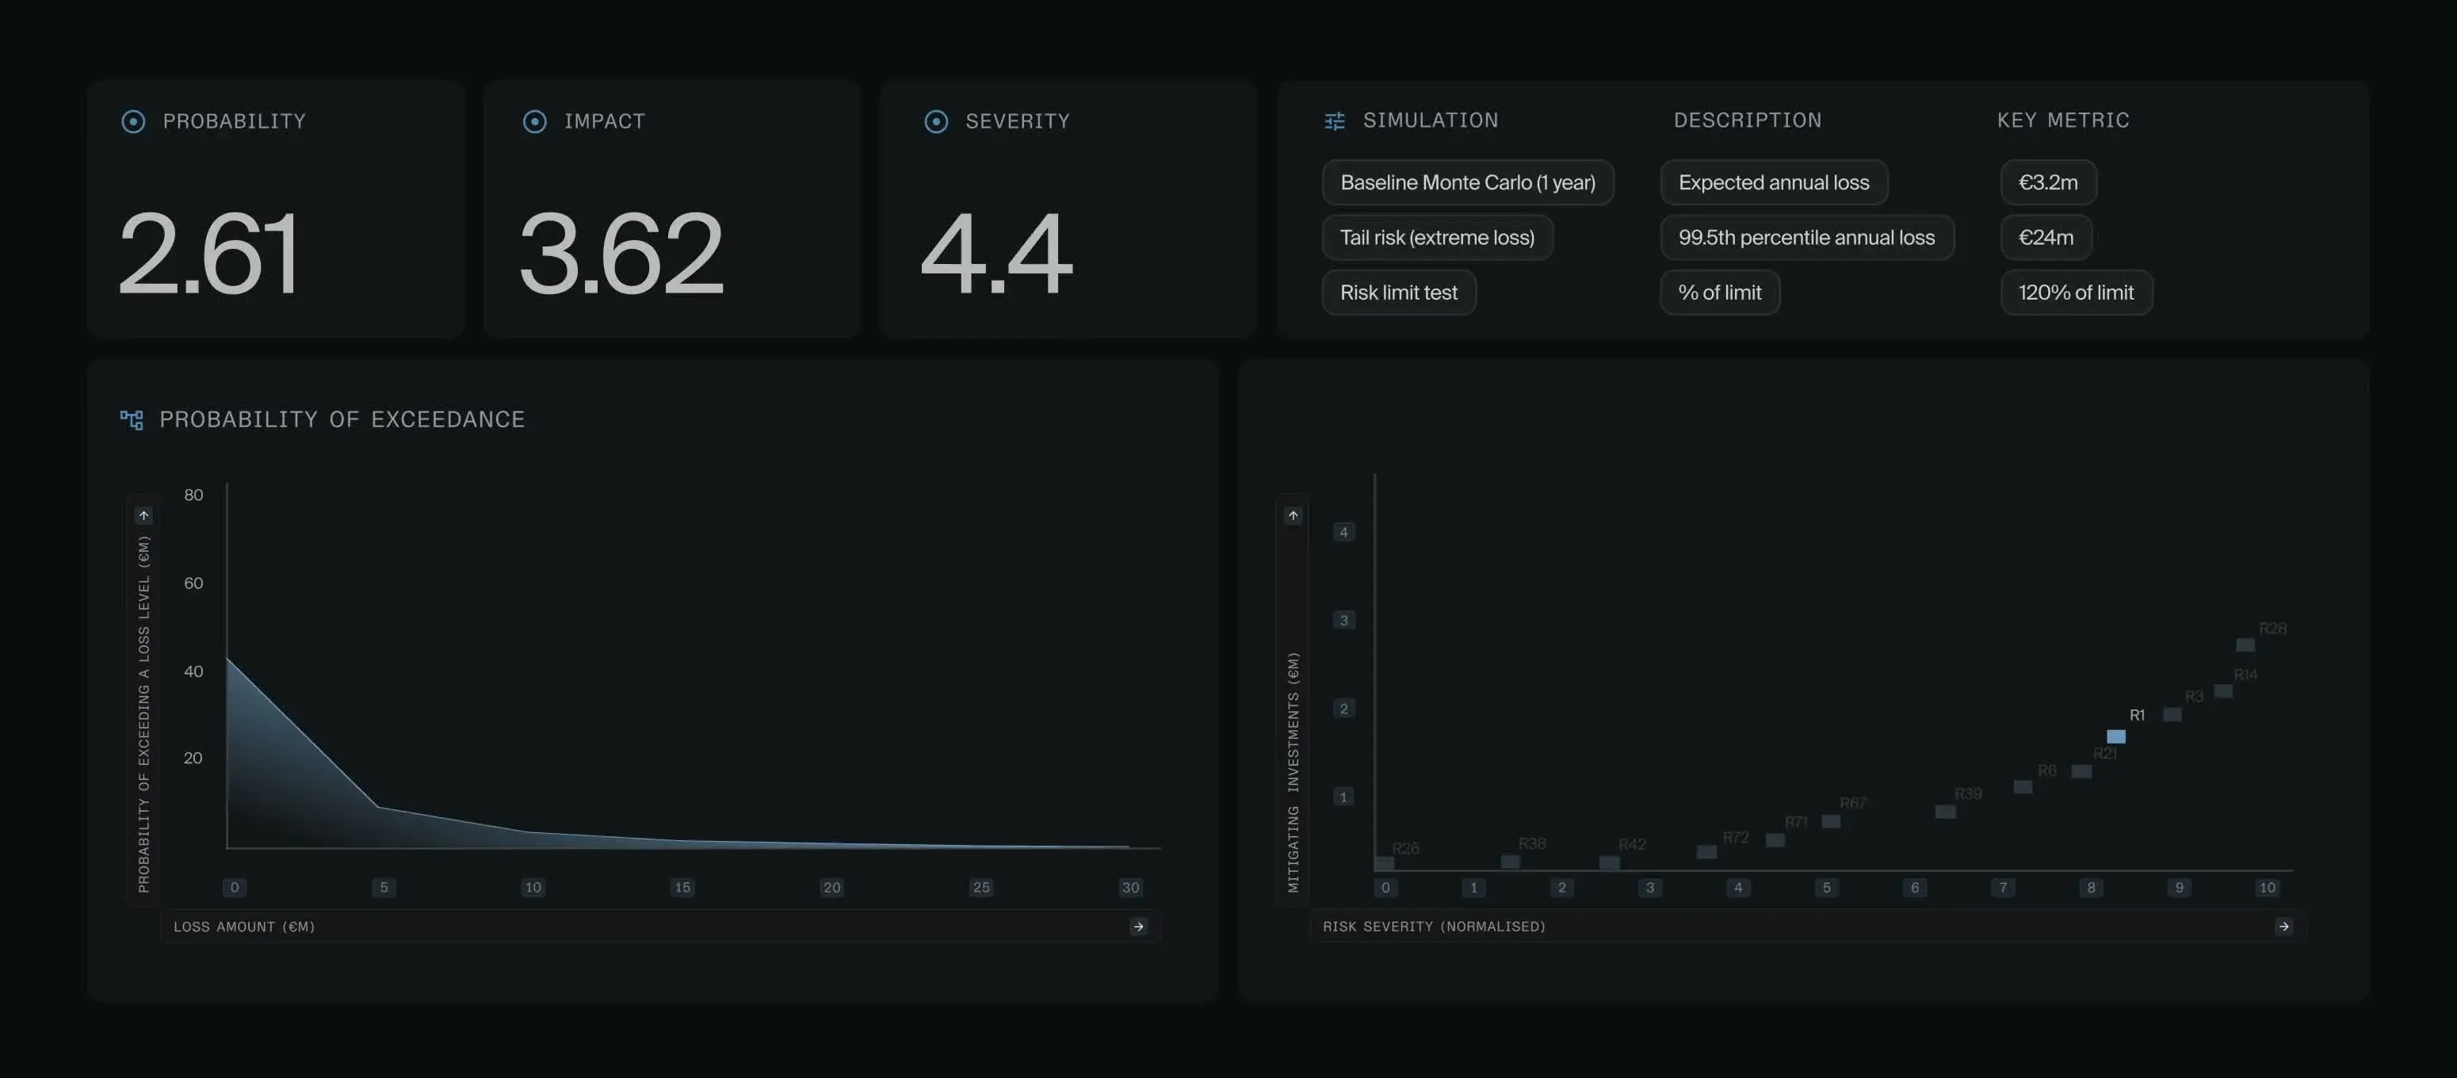Select the R6 scatter marker
2457x1078 pixels.
coord(2023,787)
